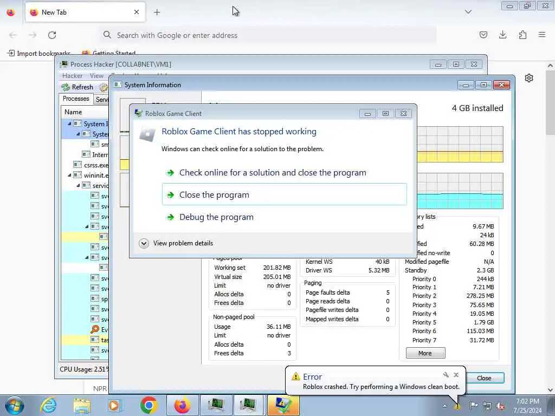This screenshot has height=416, width=555.
Task: Select the Interrupts process row
Action: pyautogui.click(x=85, y=154)
